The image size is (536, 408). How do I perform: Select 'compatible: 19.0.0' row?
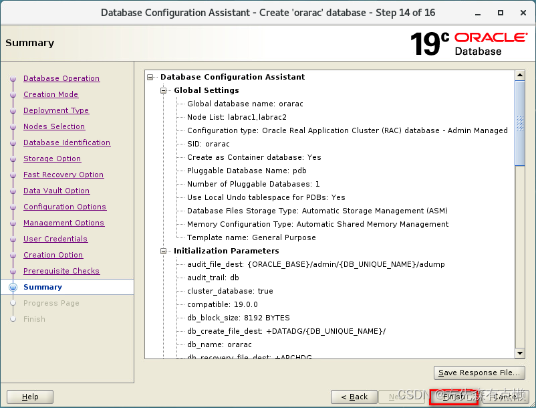[x=223, y=304]
